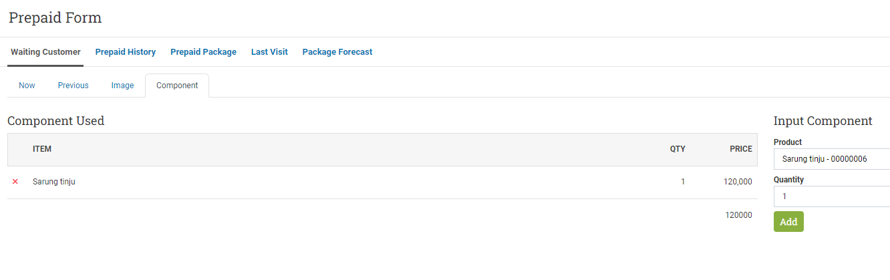Click the Quantity input field
The height and width of the screenshot is (280, 890).
(832, 196)
